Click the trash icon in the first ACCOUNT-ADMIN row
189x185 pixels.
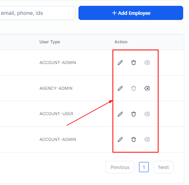(x=134, y=62)
